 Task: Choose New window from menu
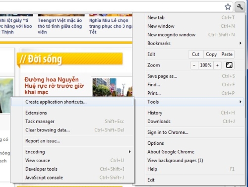coord(194,26)
